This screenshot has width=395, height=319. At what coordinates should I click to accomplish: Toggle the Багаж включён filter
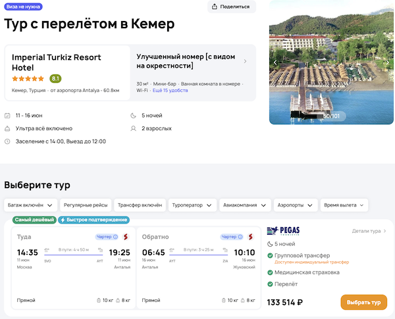coord(28,205)
